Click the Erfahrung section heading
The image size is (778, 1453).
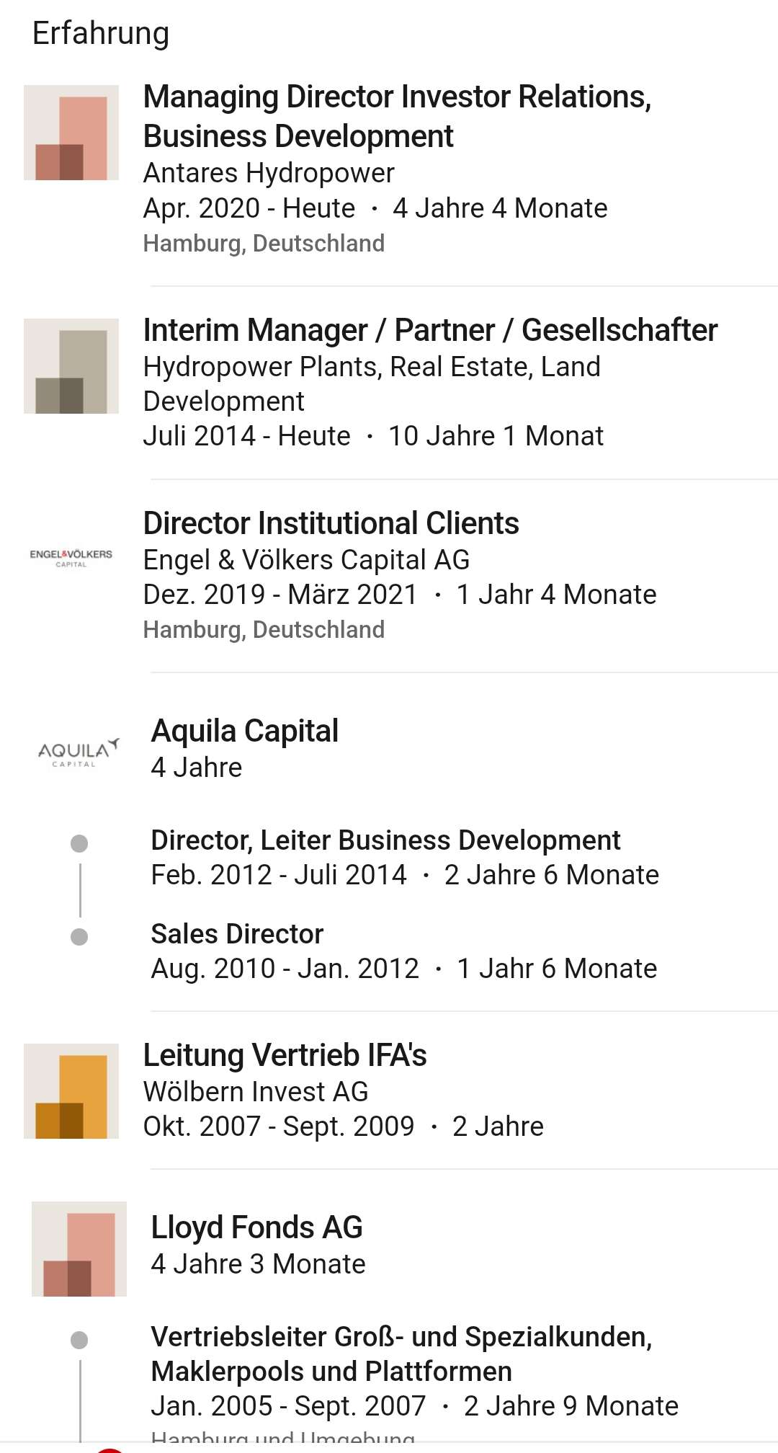[101, 33]
